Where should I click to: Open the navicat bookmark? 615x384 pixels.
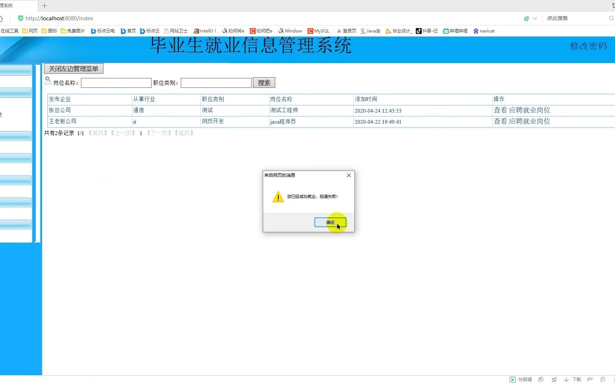(484, 31)
